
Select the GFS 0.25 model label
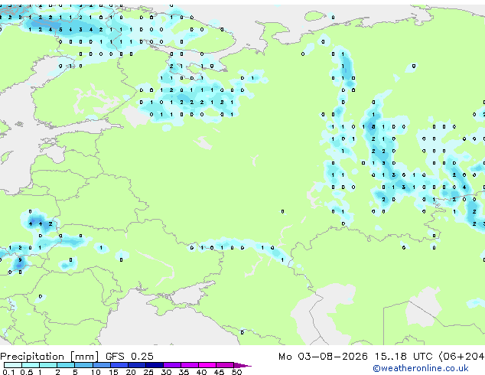[129, 356]
